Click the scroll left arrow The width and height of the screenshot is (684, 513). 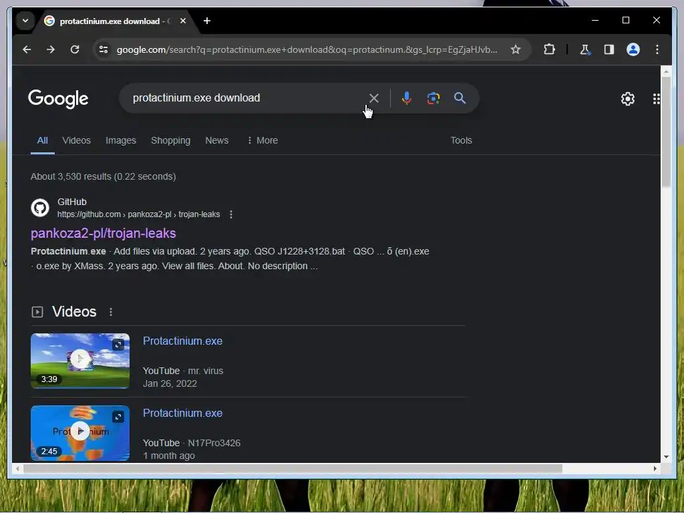(x=17, y=468)
